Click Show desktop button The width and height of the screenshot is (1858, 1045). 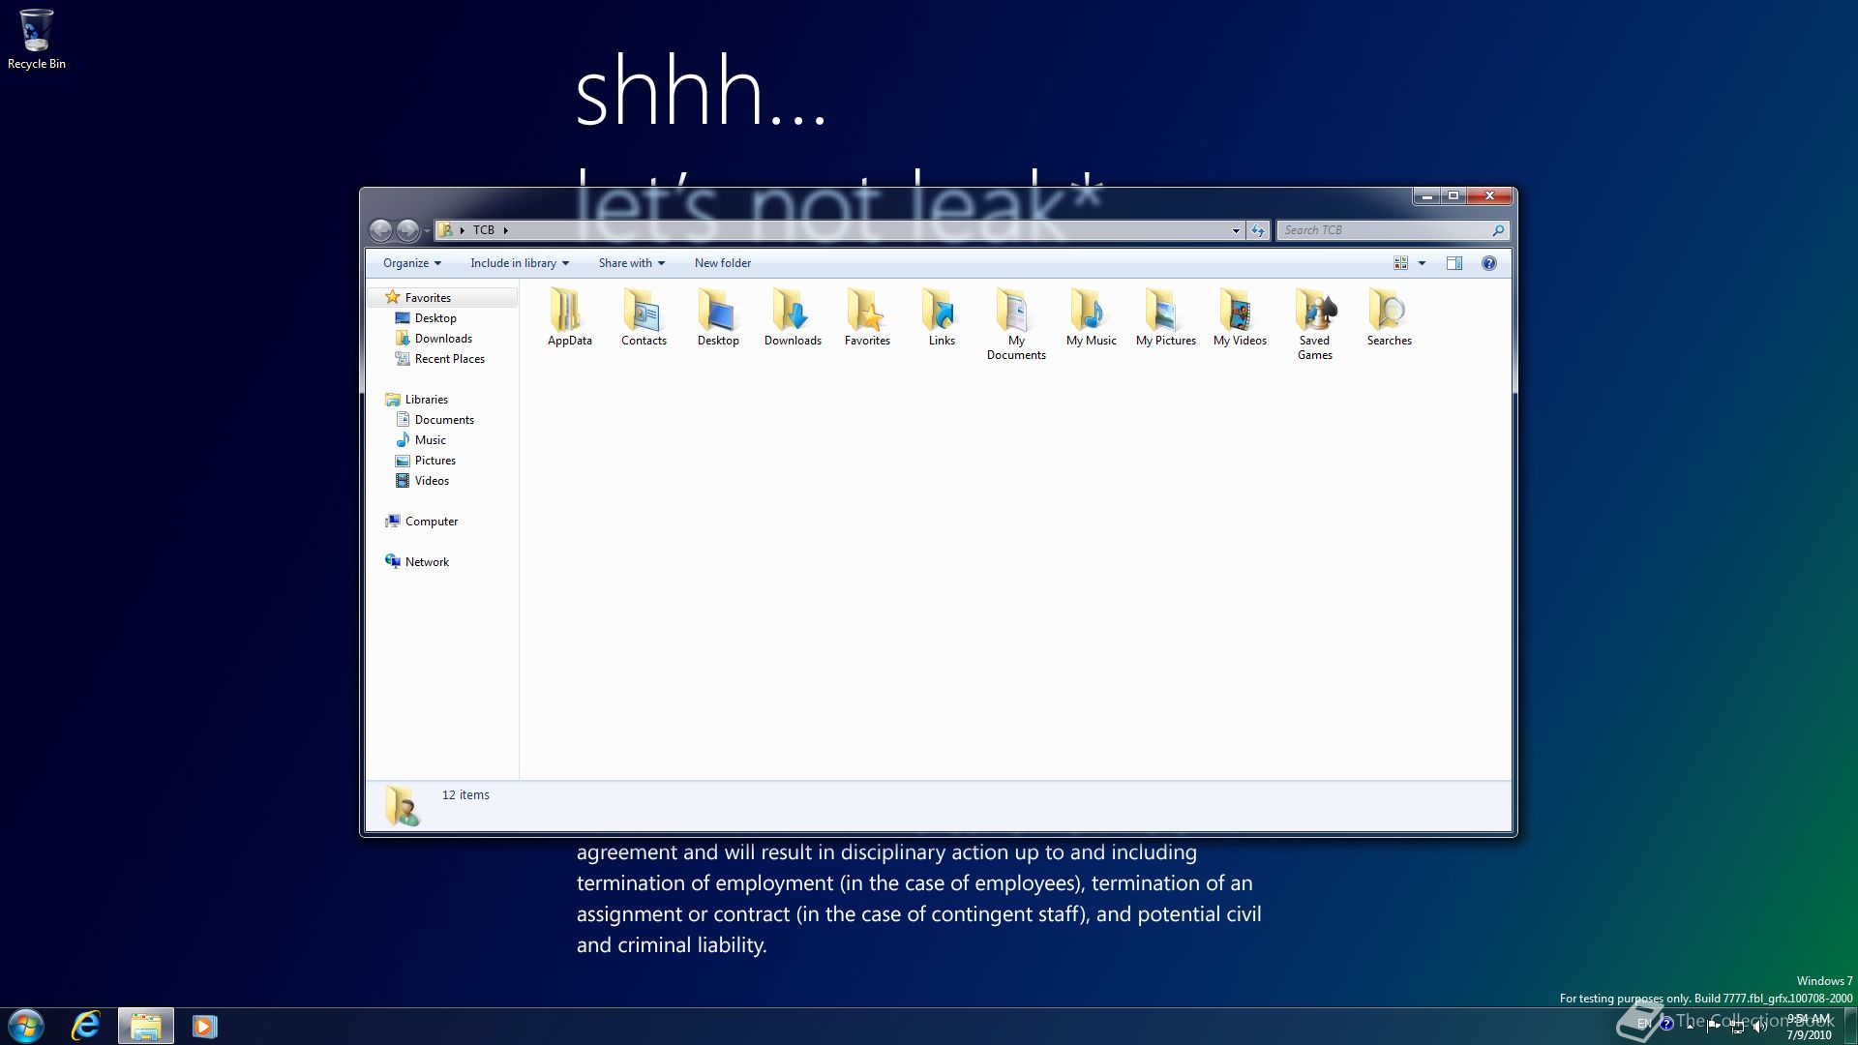pyautogui.click(x=1850, y=1026)
